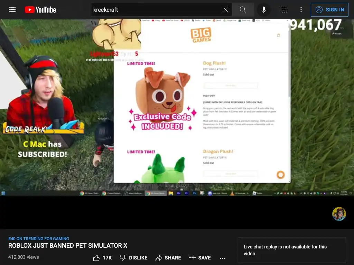Click the 412,803 views count

(x=24, y=257)
